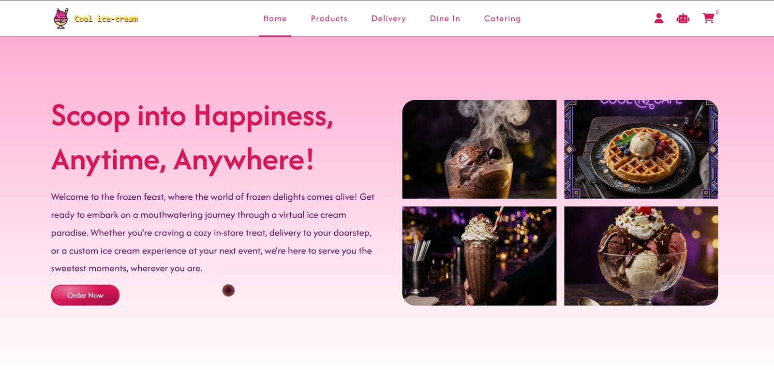Open the Catering page

click(x=502, y=18)
